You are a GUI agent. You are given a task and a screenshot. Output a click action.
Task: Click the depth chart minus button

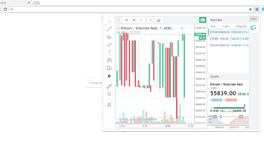[215, 117]
